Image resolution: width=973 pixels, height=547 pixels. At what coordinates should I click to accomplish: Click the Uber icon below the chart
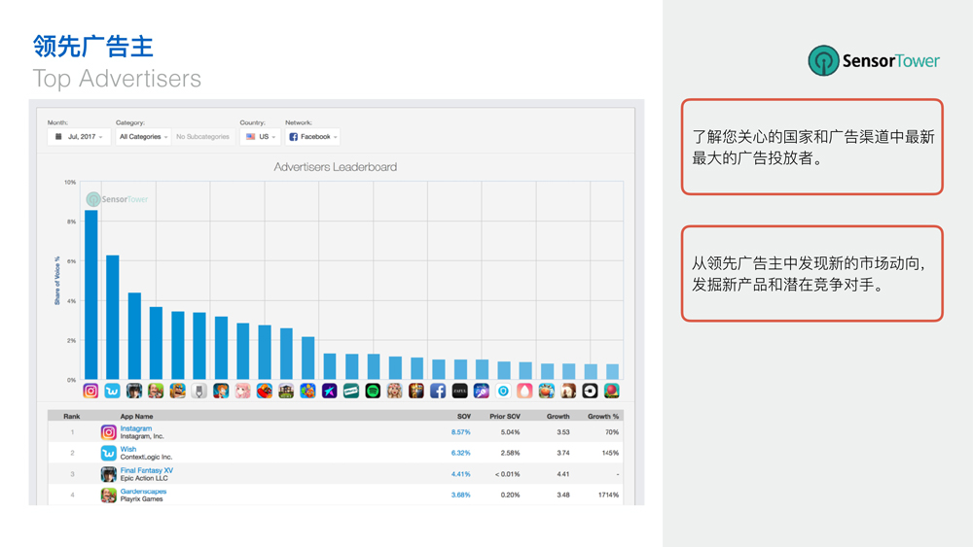point(590,391)
